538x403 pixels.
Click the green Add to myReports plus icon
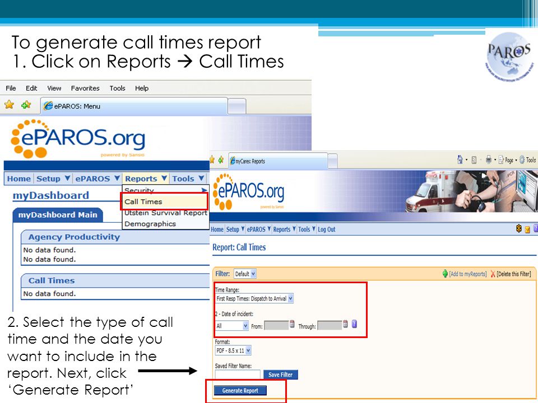(x=445, y=274)
